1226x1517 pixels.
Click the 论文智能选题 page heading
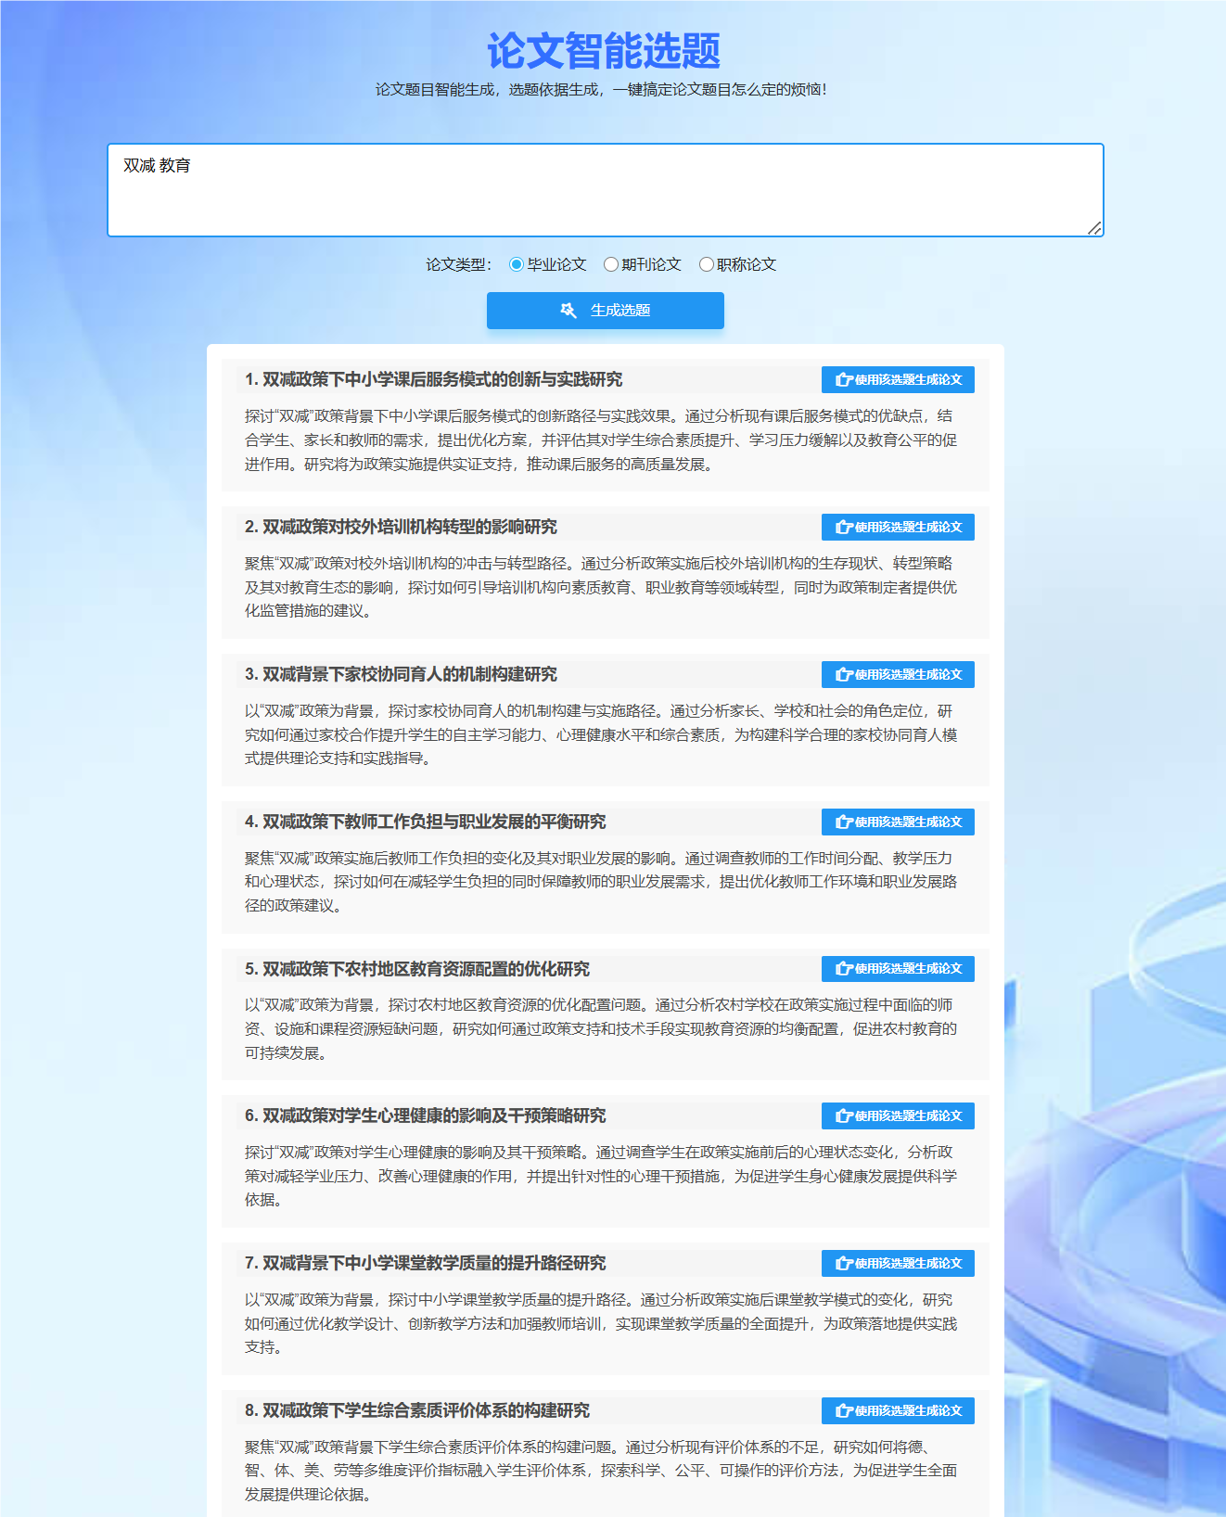coord(604,51)
